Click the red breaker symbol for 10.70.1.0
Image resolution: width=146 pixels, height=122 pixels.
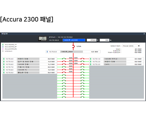coord(83,58)
